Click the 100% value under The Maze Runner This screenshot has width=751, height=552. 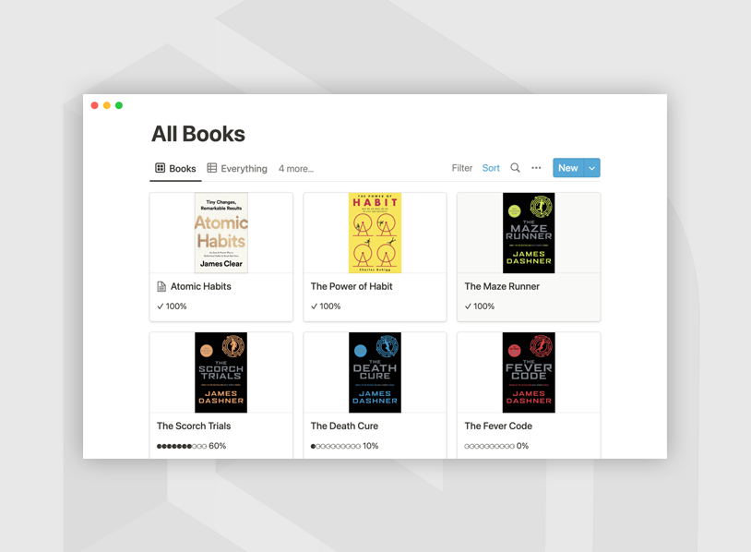coord(483,306)
